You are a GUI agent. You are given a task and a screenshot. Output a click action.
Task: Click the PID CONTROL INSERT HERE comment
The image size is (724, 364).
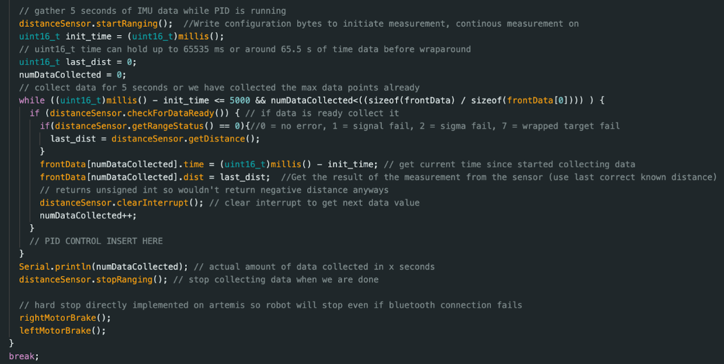pos(96,241)
